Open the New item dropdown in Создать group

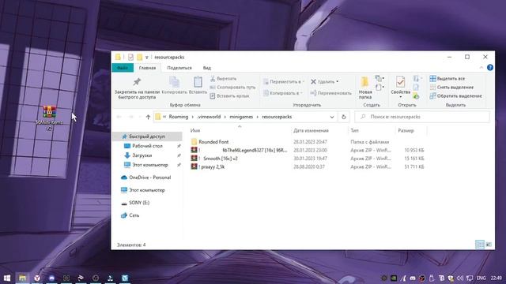click(x=379, y=78)
